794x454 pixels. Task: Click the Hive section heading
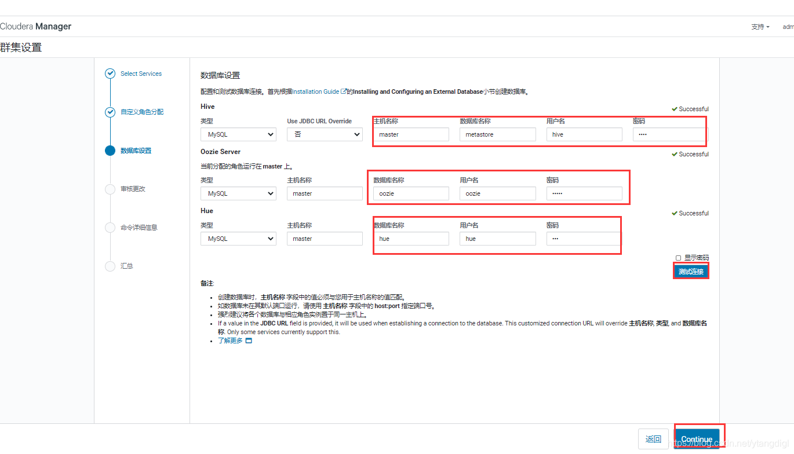click(207, 107)
